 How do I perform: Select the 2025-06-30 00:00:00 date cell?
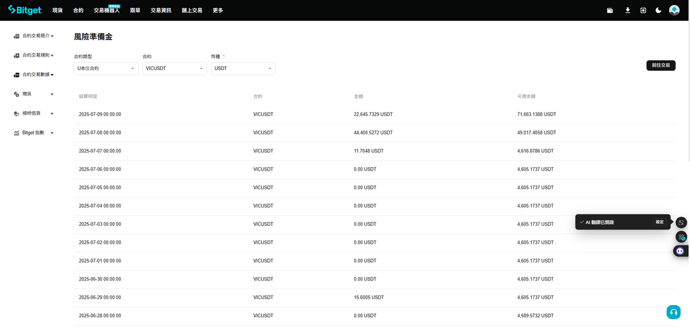click(x=100, y=279)
